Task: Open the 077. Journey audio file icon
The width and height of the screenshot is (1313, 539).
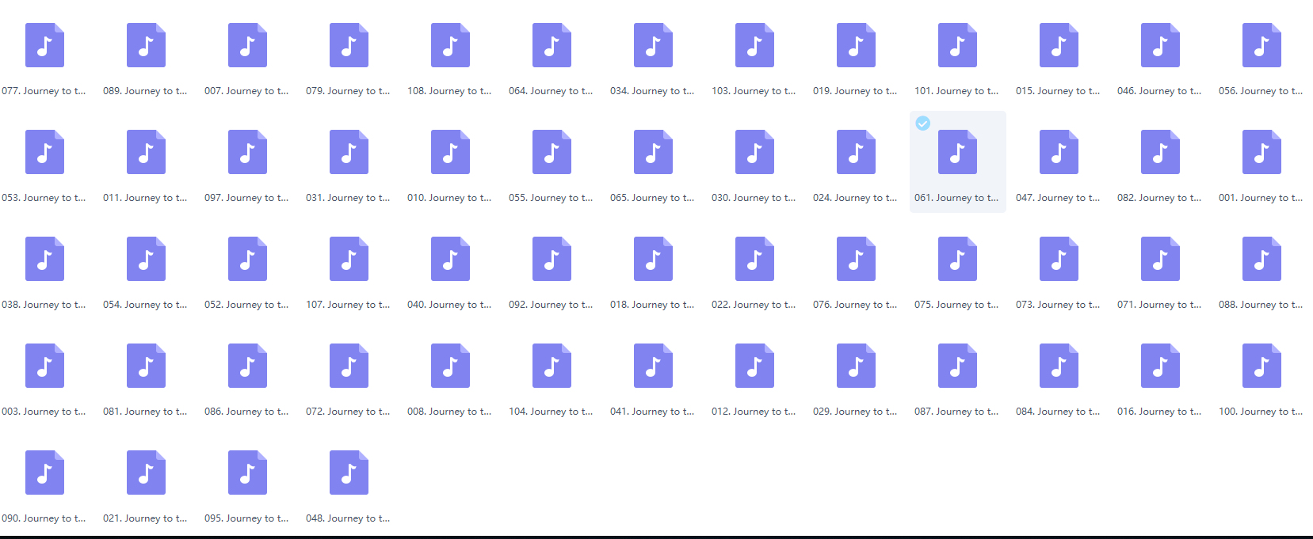Action: pos(44,45)
